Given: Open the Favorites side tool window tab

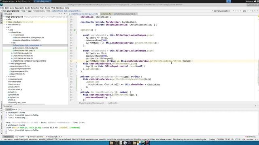Looking at the screenshot, I should point(1,128).
